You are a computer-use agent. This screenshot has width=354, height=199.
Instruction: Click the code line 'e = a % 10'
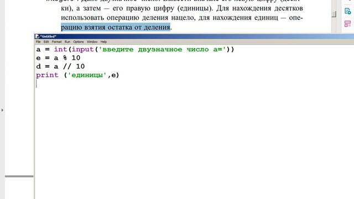58,58
